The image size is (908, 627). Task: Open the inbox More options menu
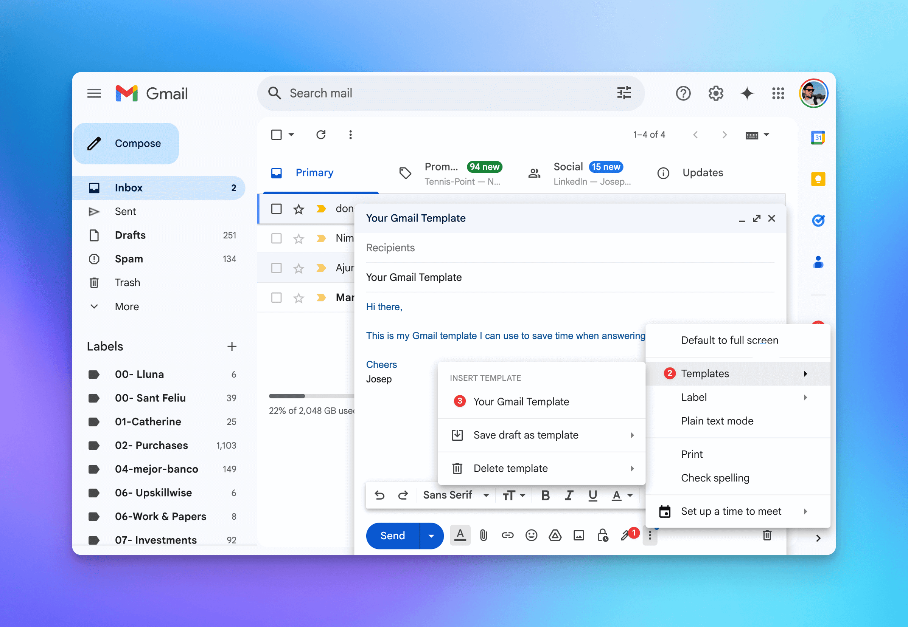(x=350, y=135)
